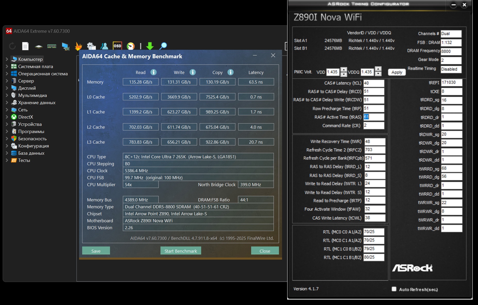Click the Save button in benchmark dialog
Viewport: 478px width, 305px height.
(96, 251)
